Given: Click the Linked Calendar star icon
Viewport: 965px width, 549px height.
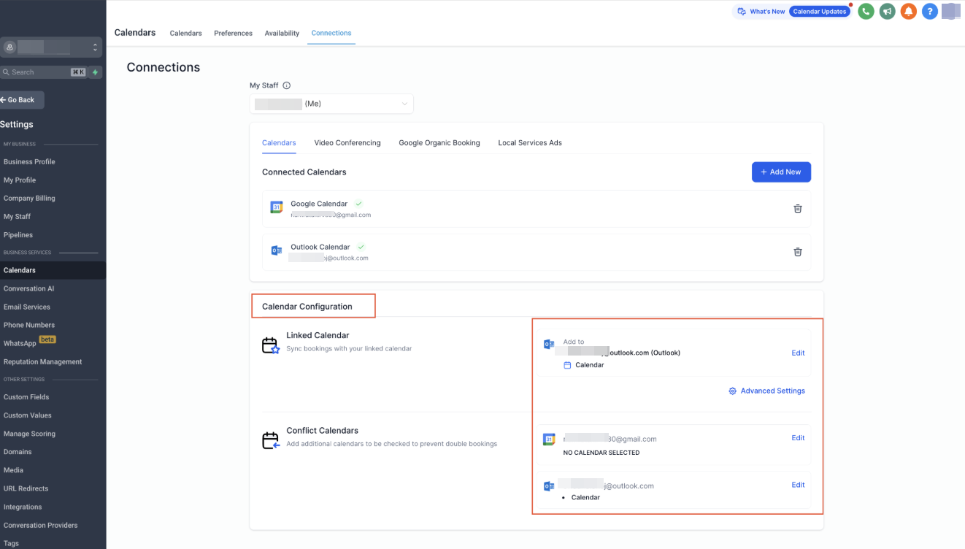Looking at the screenshot, I should click(271, 345).
